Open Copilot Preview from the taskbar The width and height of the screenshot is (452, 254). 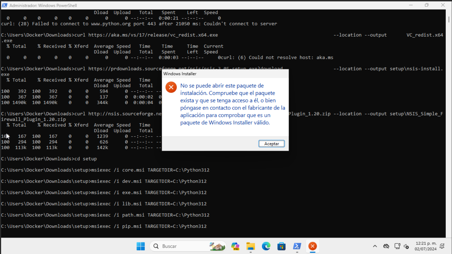coord(235,246)
